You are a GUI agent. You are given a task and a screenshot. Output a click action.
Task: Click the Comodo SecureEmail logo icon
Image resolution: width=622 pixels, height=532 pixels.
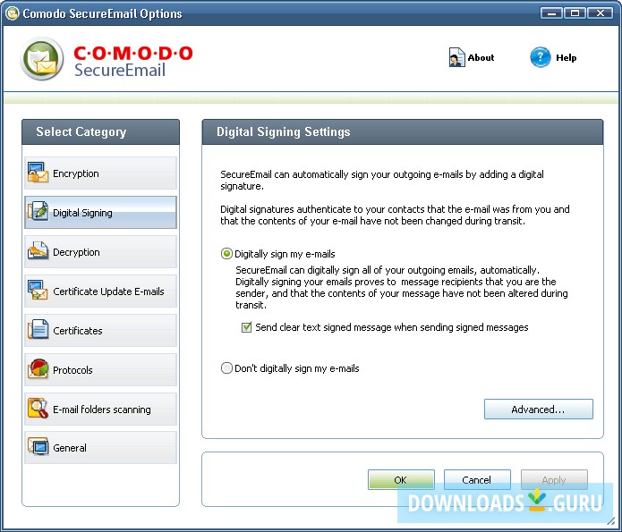click(x=42, y=59)
